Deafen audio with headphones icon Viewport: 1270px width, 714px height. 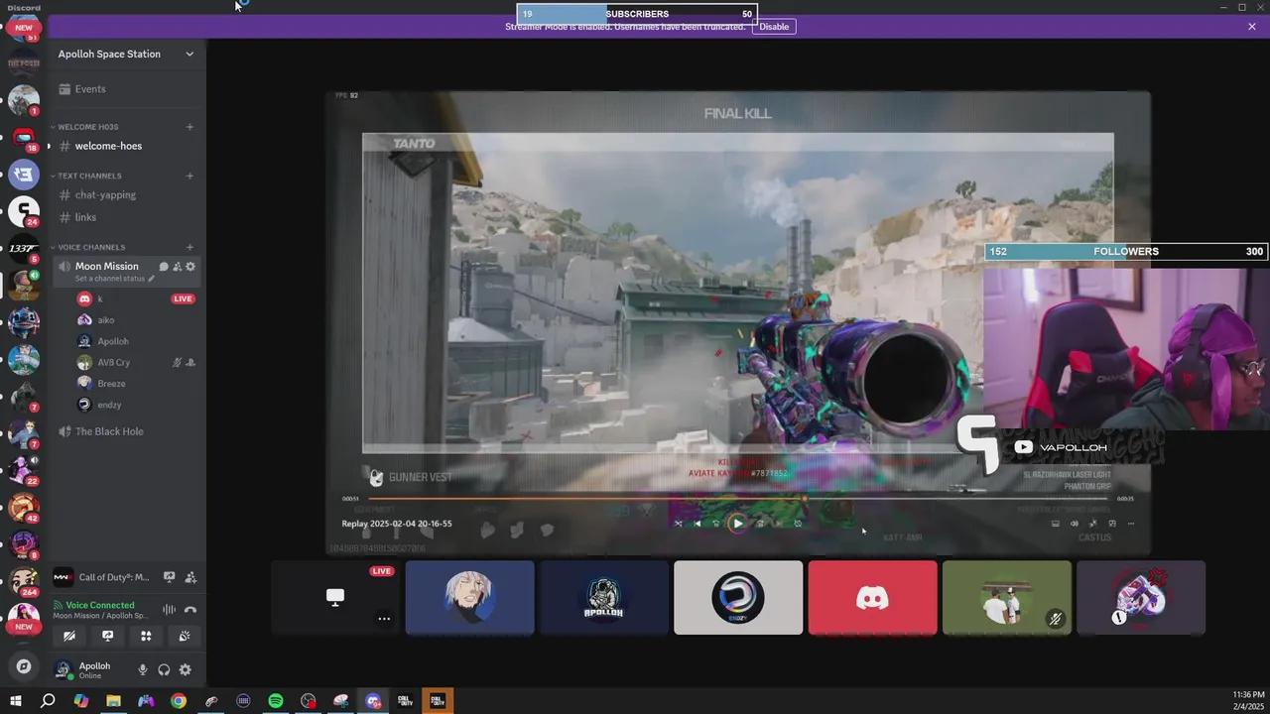164,670
